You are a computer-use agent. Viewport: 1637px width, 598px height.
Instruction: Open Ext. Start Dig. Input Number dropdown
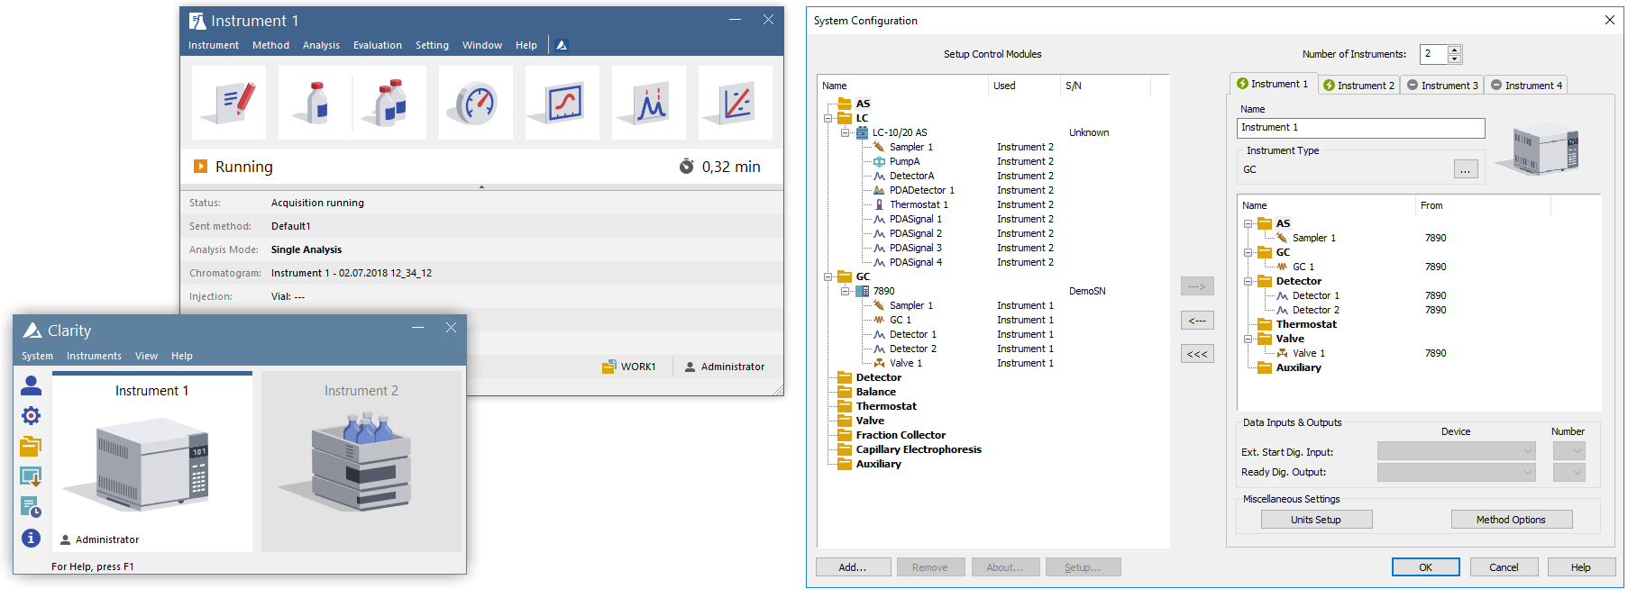(1568, 451)
